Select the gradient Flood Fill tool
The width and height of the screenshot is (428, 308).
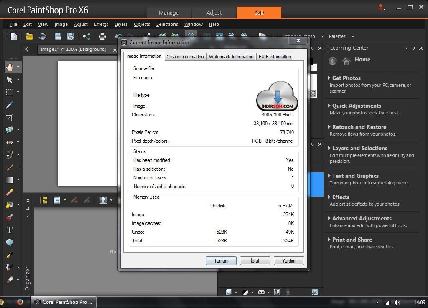10,180
